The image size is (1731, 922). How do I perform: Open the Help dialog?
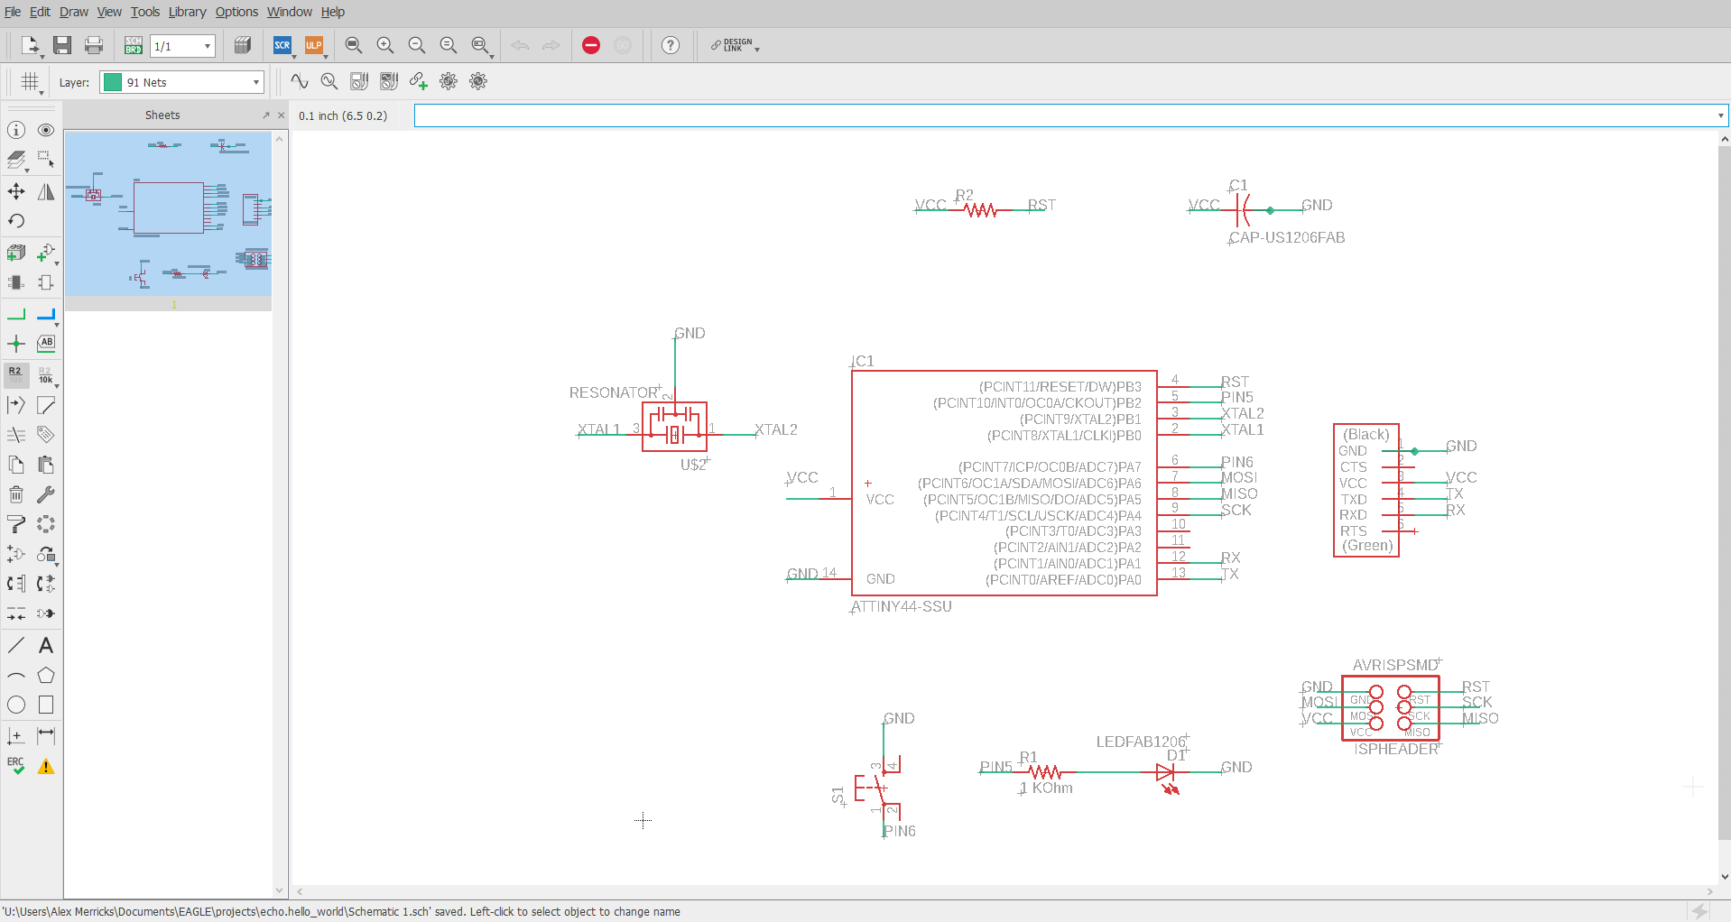tap(670, 45)
